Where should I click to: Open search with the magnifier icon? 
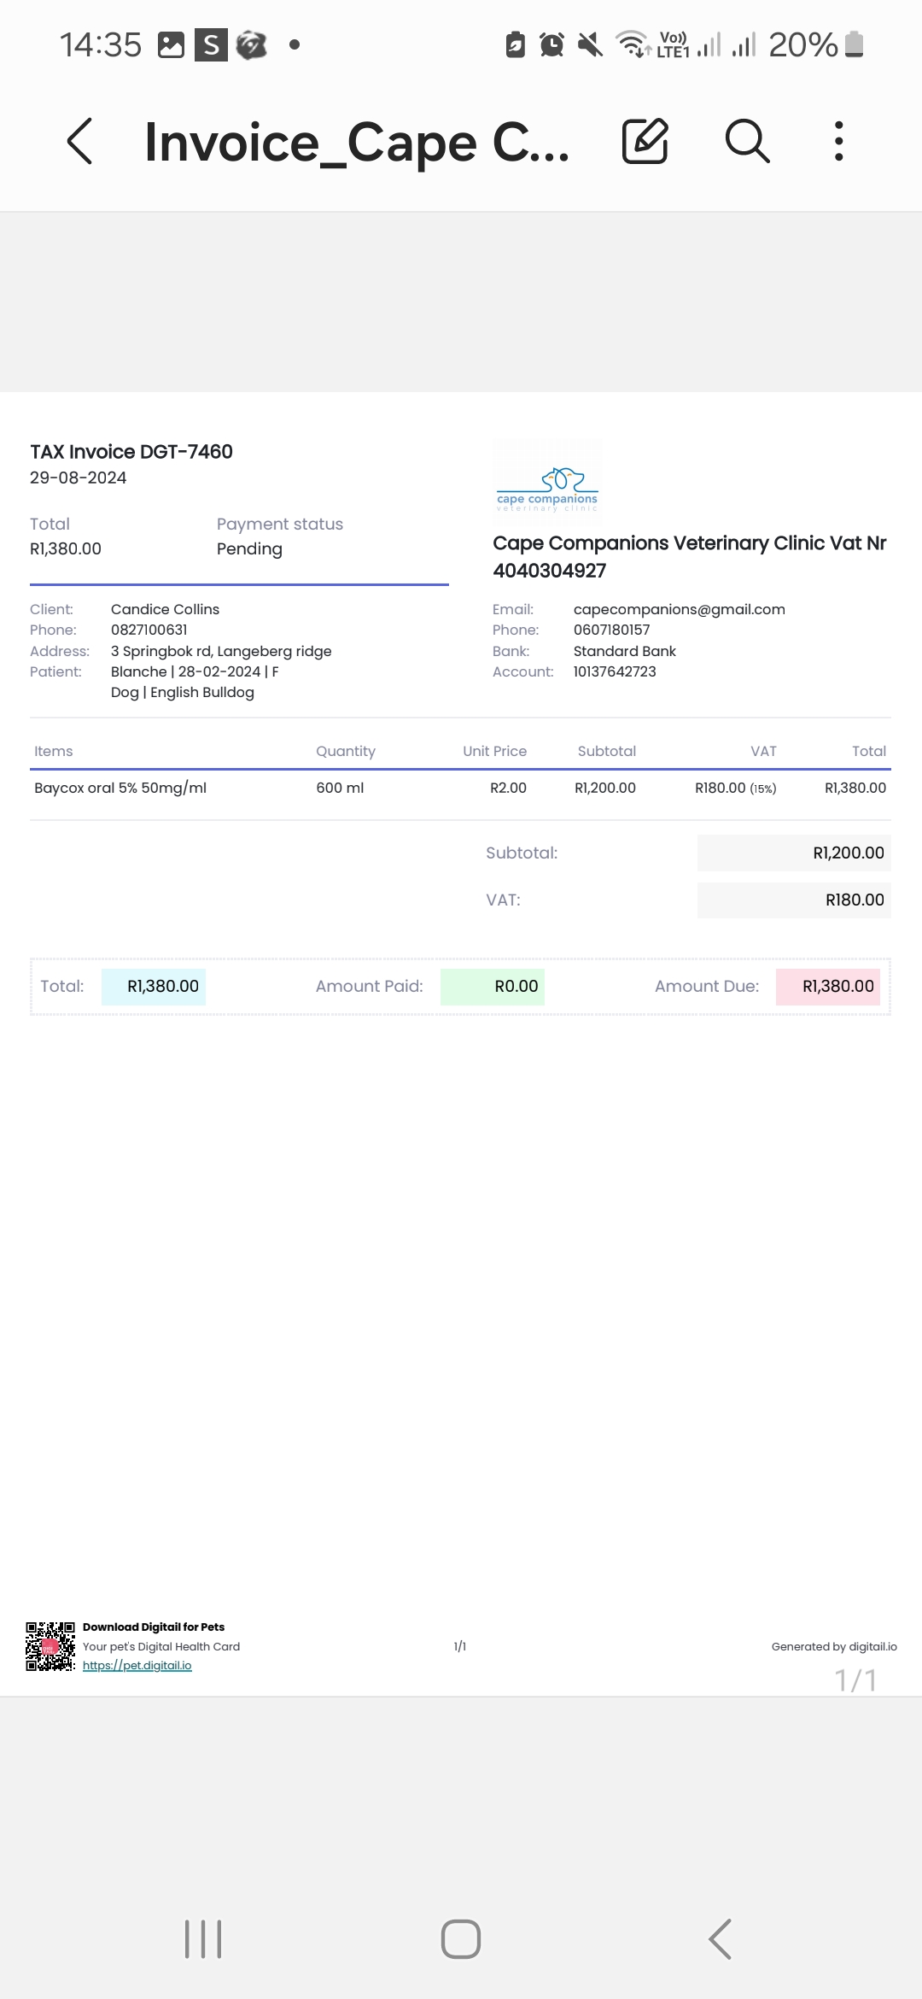[x=747, y=141]
